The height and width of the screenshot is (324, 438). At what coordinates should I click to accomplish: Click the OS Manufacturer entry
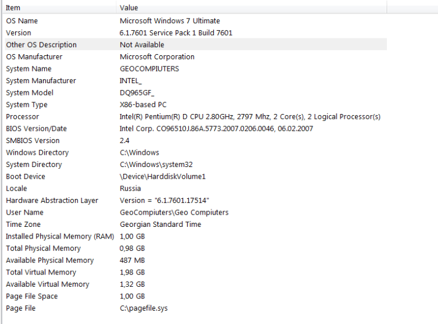(x=34, y=57)
